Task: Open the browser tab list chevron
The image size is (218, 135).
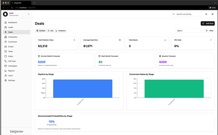Action: coord(215,3)
